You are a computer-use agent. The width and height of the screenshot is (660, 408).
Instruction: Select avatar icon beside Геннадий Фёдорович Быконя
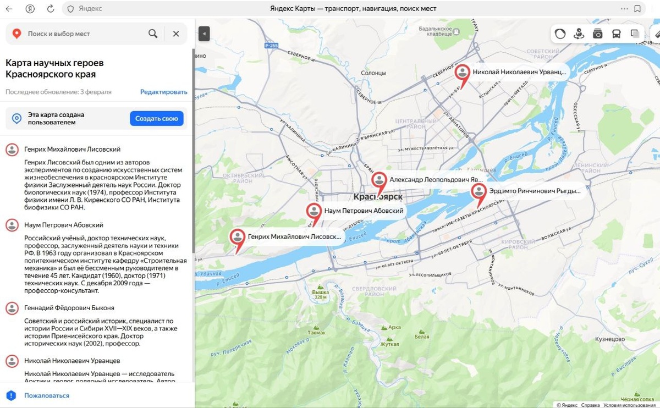(12, 307)
